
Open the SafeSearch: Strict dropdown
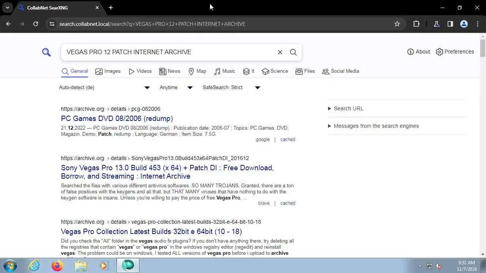point(231,88)
